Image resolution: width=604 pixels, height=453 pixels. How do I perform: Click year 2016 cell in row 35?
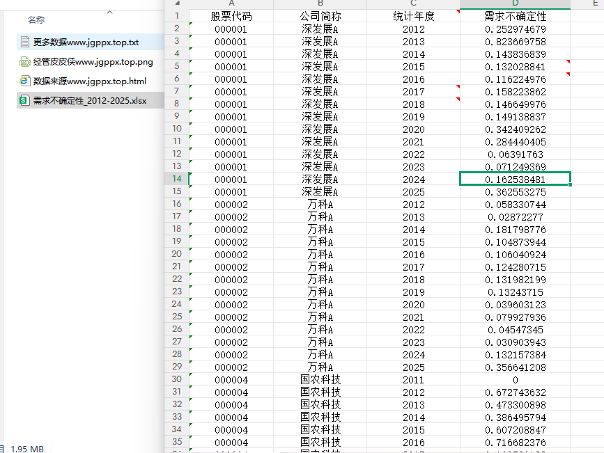(x=413, y=443)
